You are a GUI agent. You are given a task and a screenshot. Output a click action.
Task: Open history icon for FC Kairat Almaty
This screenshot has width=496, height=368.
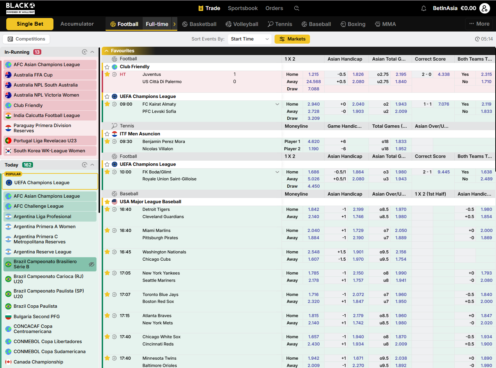click(x=114, y=104)
